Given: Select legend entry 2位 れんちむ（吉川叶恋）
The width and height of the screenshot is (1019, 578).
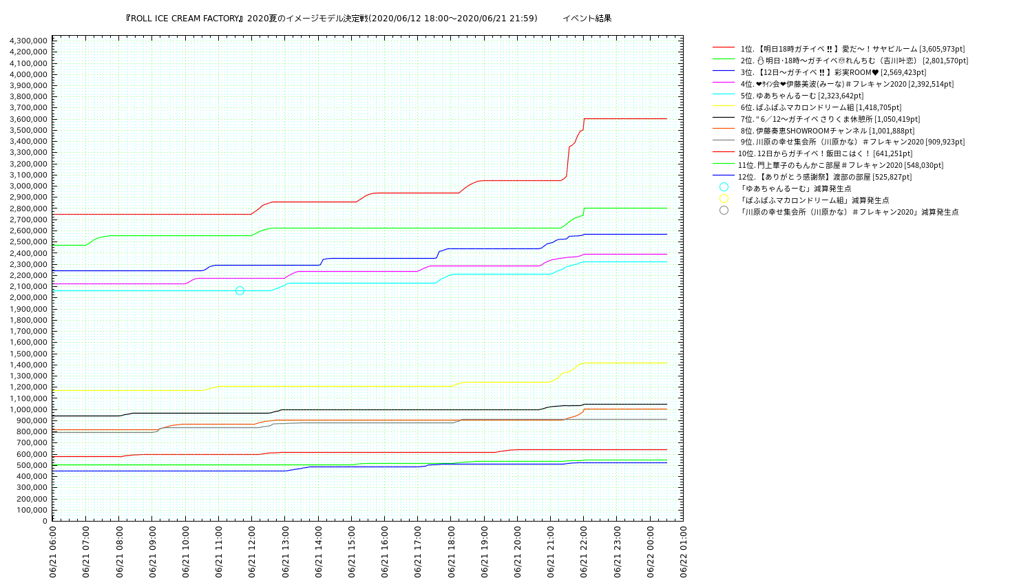Looking at the screenshot, I should coord(854,61).
